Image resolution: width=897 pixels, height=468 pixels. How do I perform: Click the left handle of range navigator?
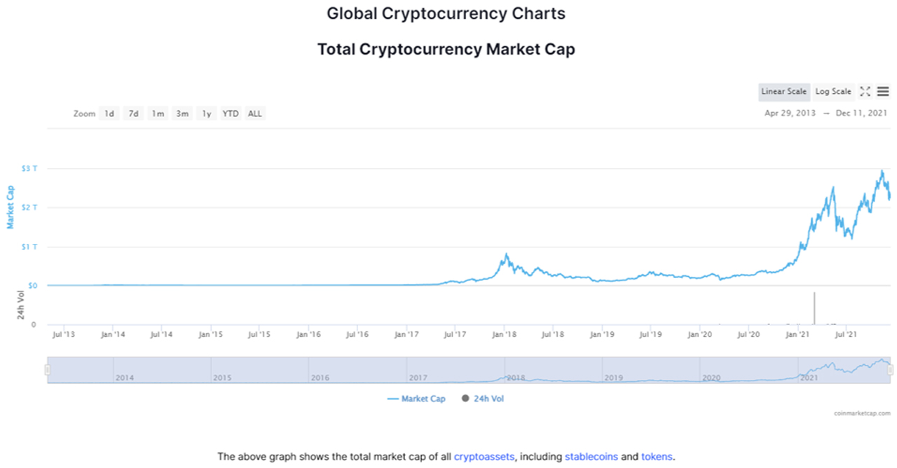[48, 369]
